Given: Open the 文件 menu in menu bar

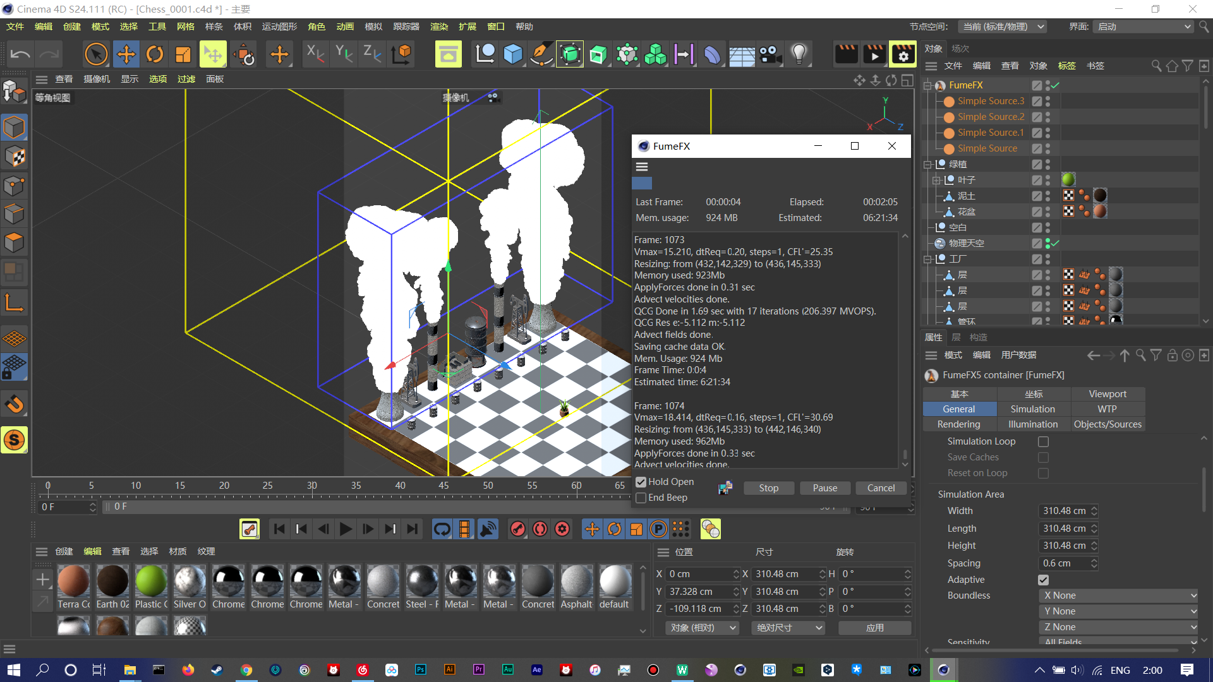Looking at the screenshot, I should 15,27.
